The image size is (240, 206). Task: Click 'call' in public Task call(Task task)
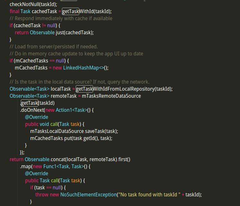(55, 180)
